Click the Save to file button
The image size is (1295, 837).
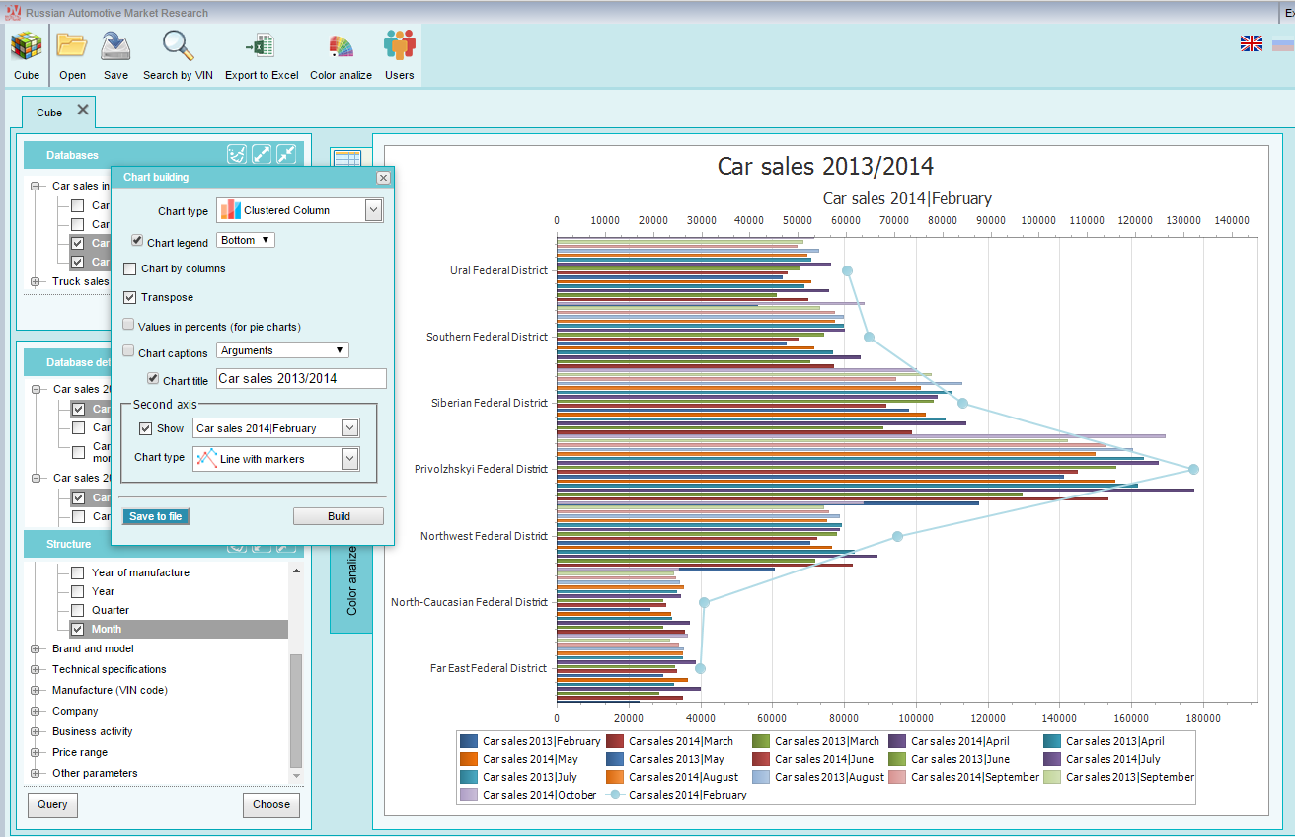(x=155, y=516)
